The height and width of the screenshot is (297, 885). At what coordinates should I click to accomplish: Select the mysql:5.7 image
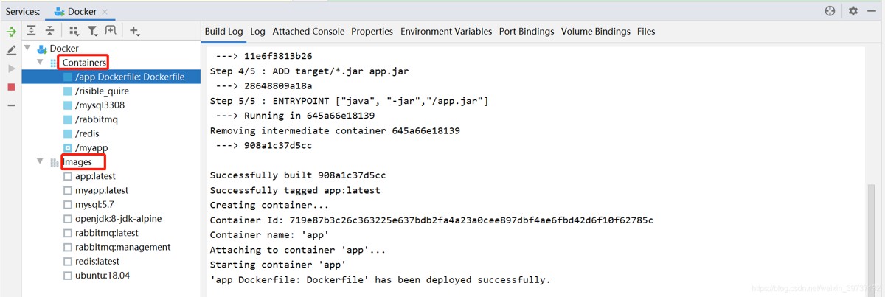tap(94, 204)
